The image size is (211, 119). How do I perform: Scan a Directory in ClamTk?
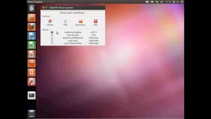(80, 22)
